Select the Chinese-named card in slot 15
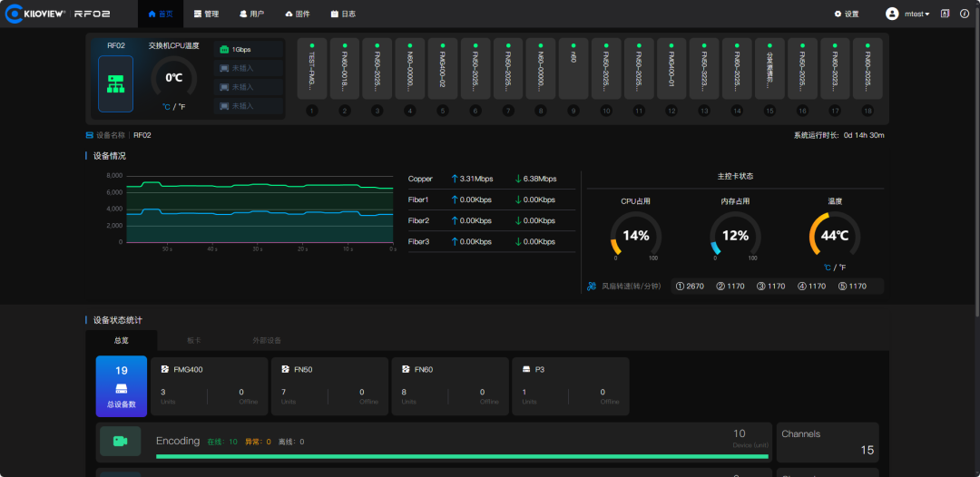Viewport: 980px width, 477px height. pyautogui.click(x=769, y=69)
